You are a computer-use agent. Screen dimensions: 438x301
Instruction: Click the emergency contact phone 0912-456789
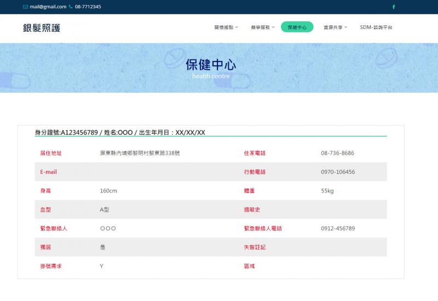[338, 228]
